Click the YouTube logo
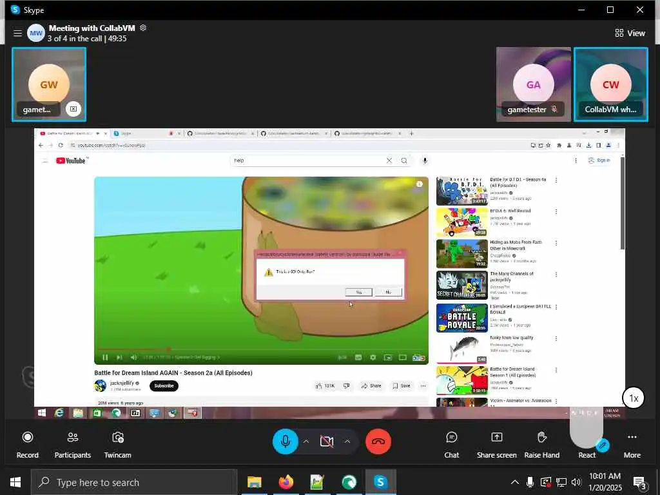This screenshot has width=660, height=495. point(72,160)
